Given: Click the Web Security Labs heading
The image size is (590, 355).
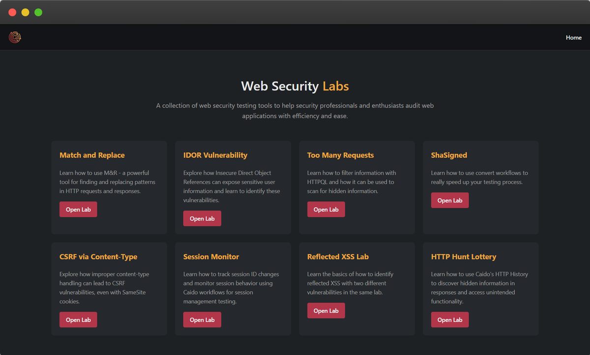Looking at the screenshot, I should 295,86.
